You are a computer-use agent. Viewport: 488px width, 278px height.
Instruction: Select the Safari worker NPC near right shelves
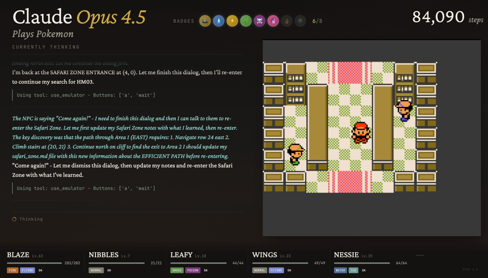[x=405, y=111]
